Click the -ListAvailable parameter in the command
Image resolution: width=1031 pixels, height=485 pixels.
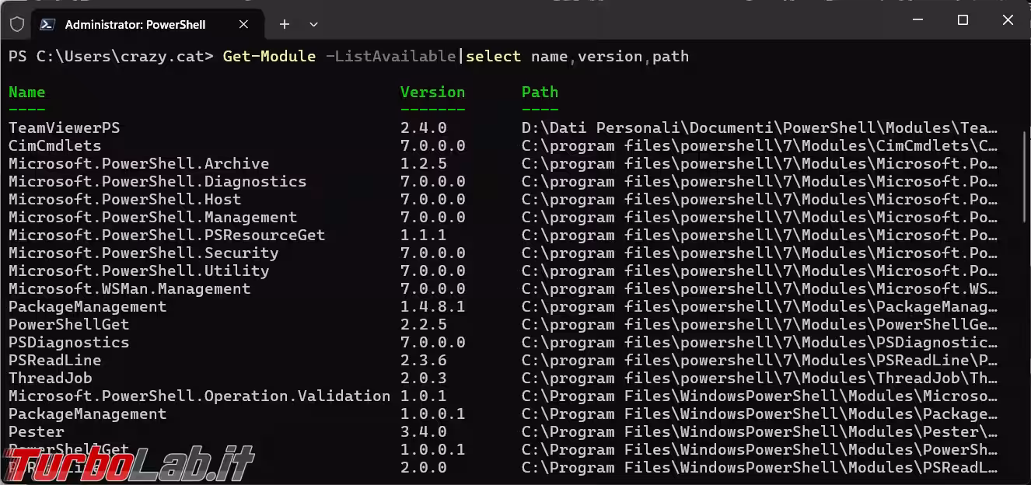click(x=390, y=57)
